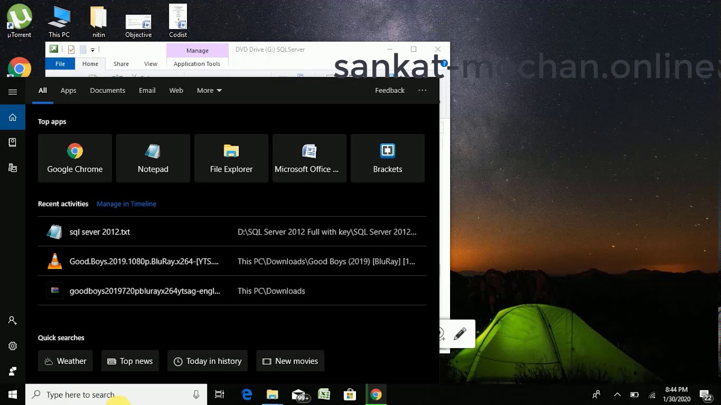Image resolution: width=721 pixels, height=405 pixels.
Task: Switch to Apps search filter
Action: [68, 90]
